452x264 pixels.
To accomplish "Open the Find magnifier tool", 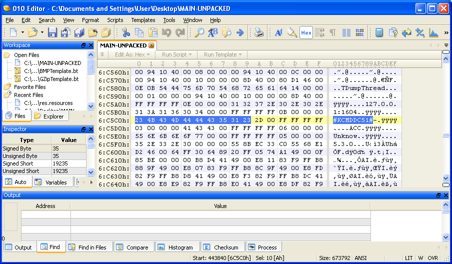I will click(x=199, y=33).
